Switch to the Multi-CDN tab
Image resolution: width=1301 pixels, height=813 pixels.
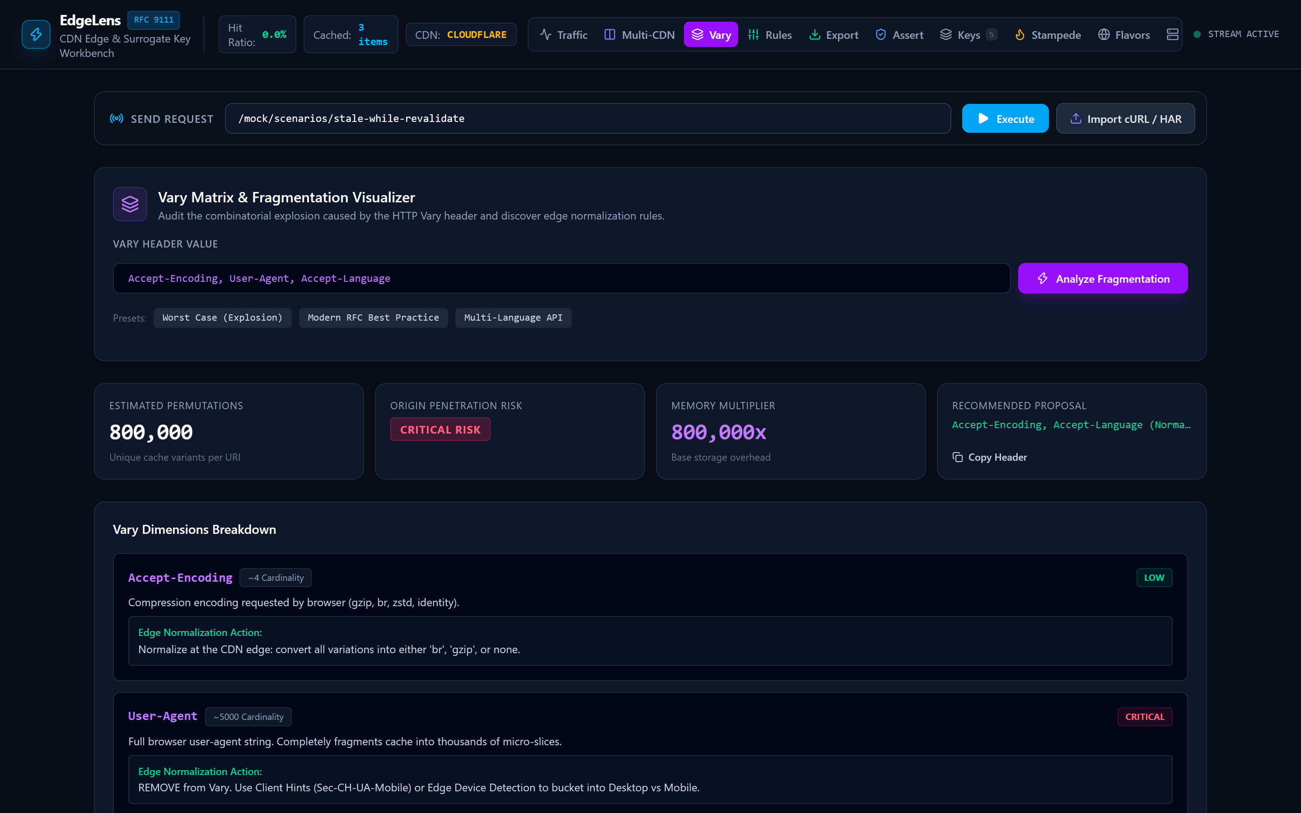(639, 34)
